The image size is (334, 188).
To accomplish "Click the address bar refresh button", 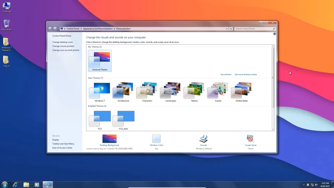I will 231,29.
